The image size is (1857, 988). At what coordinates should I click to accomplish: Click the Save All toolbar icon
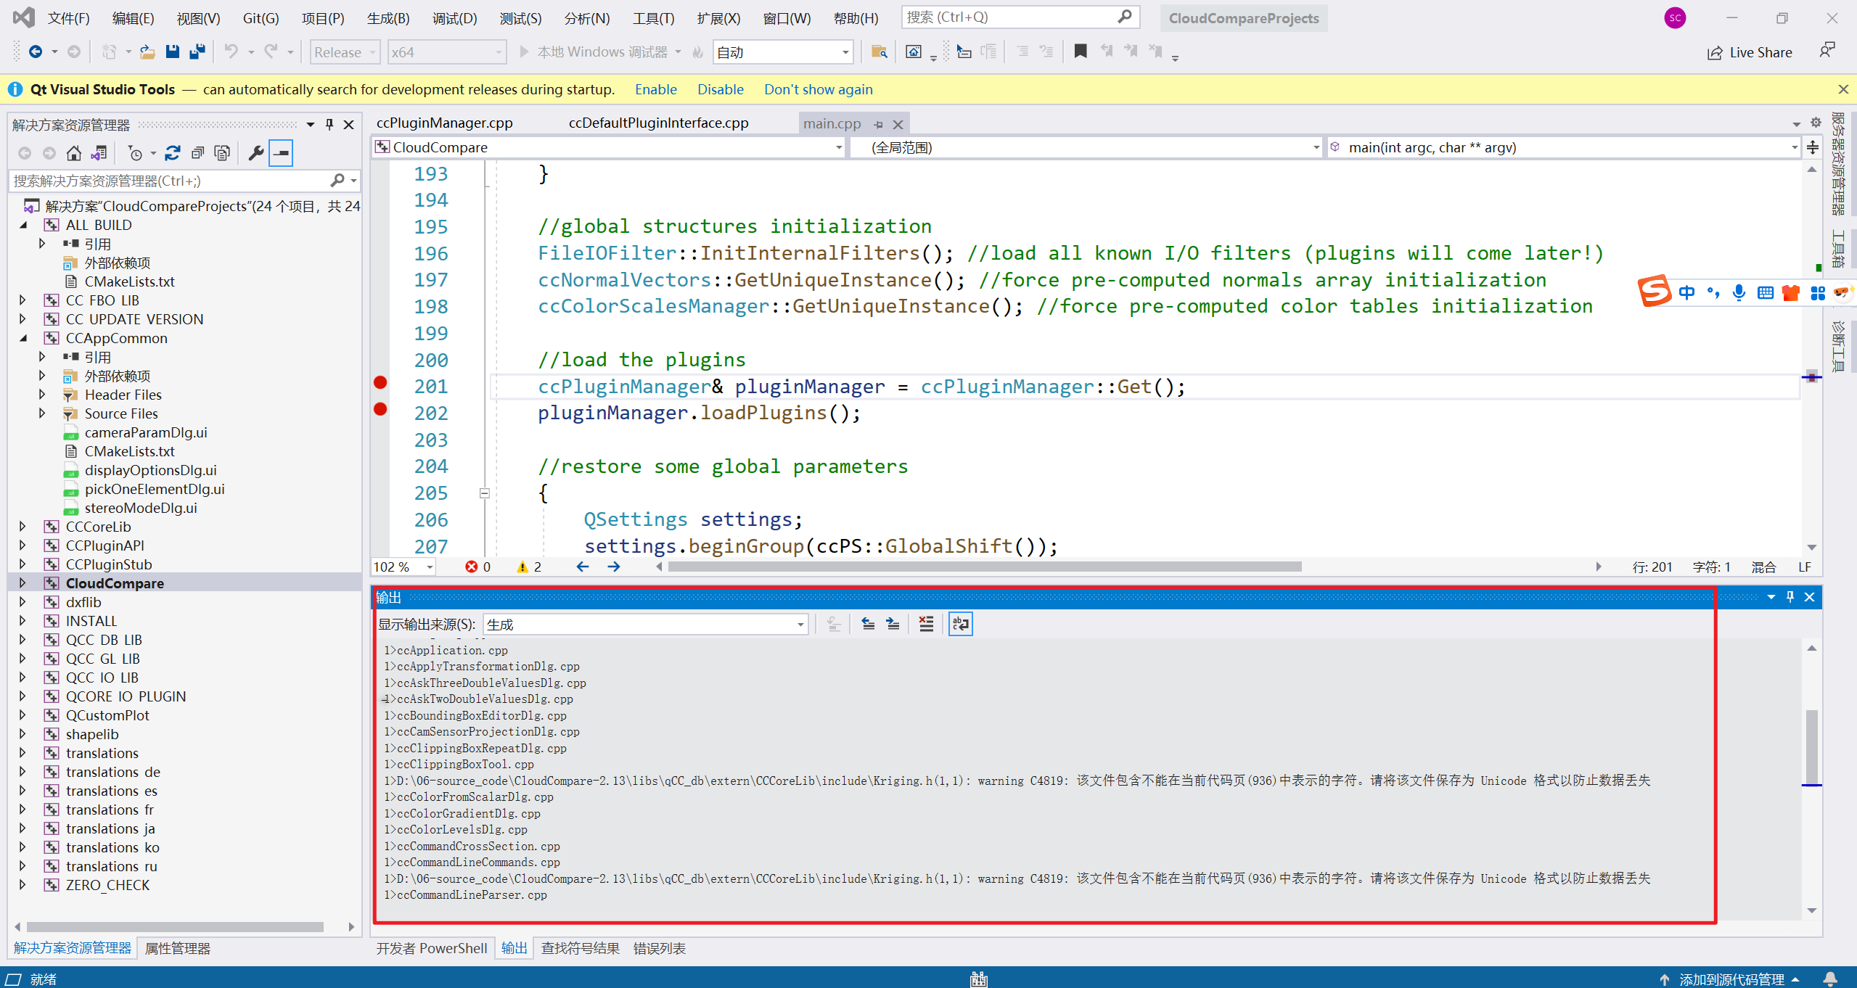[197, 52]
